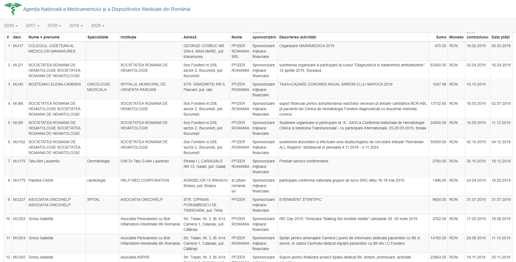Viewport: 516px width, 262px height.
Task: Sort by Nume + prenume column header
Action: (44, 37)
